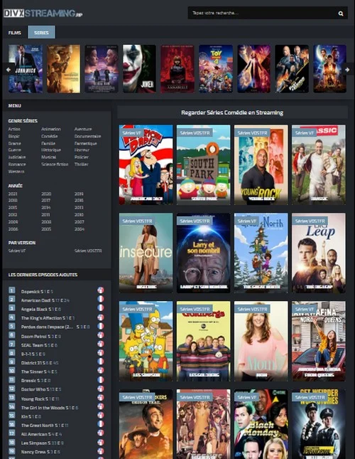Switch to the Films tab
The height and width of the screenshot is (459, 355).
coord(15,33)
